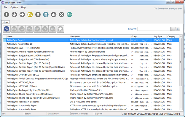Click the vertical scrollbar thumb

tap(181, 62)
